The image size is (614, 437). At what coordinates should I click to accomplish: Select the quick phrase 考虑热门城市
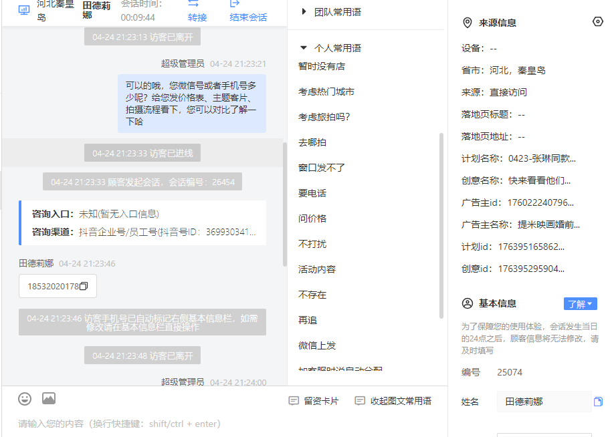[326, 92]
